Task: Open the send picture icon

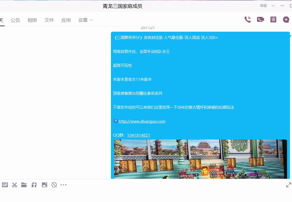Action: coord(45,185)
